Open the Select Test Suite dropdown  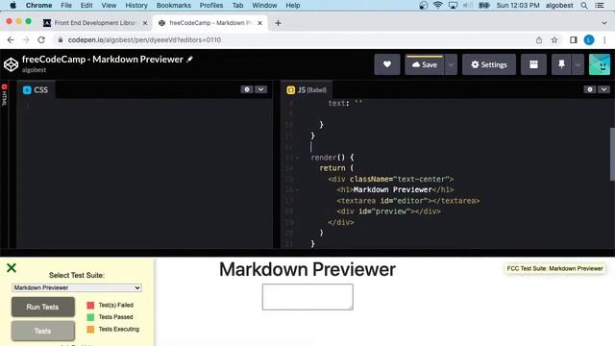click(x=77, y=287)
